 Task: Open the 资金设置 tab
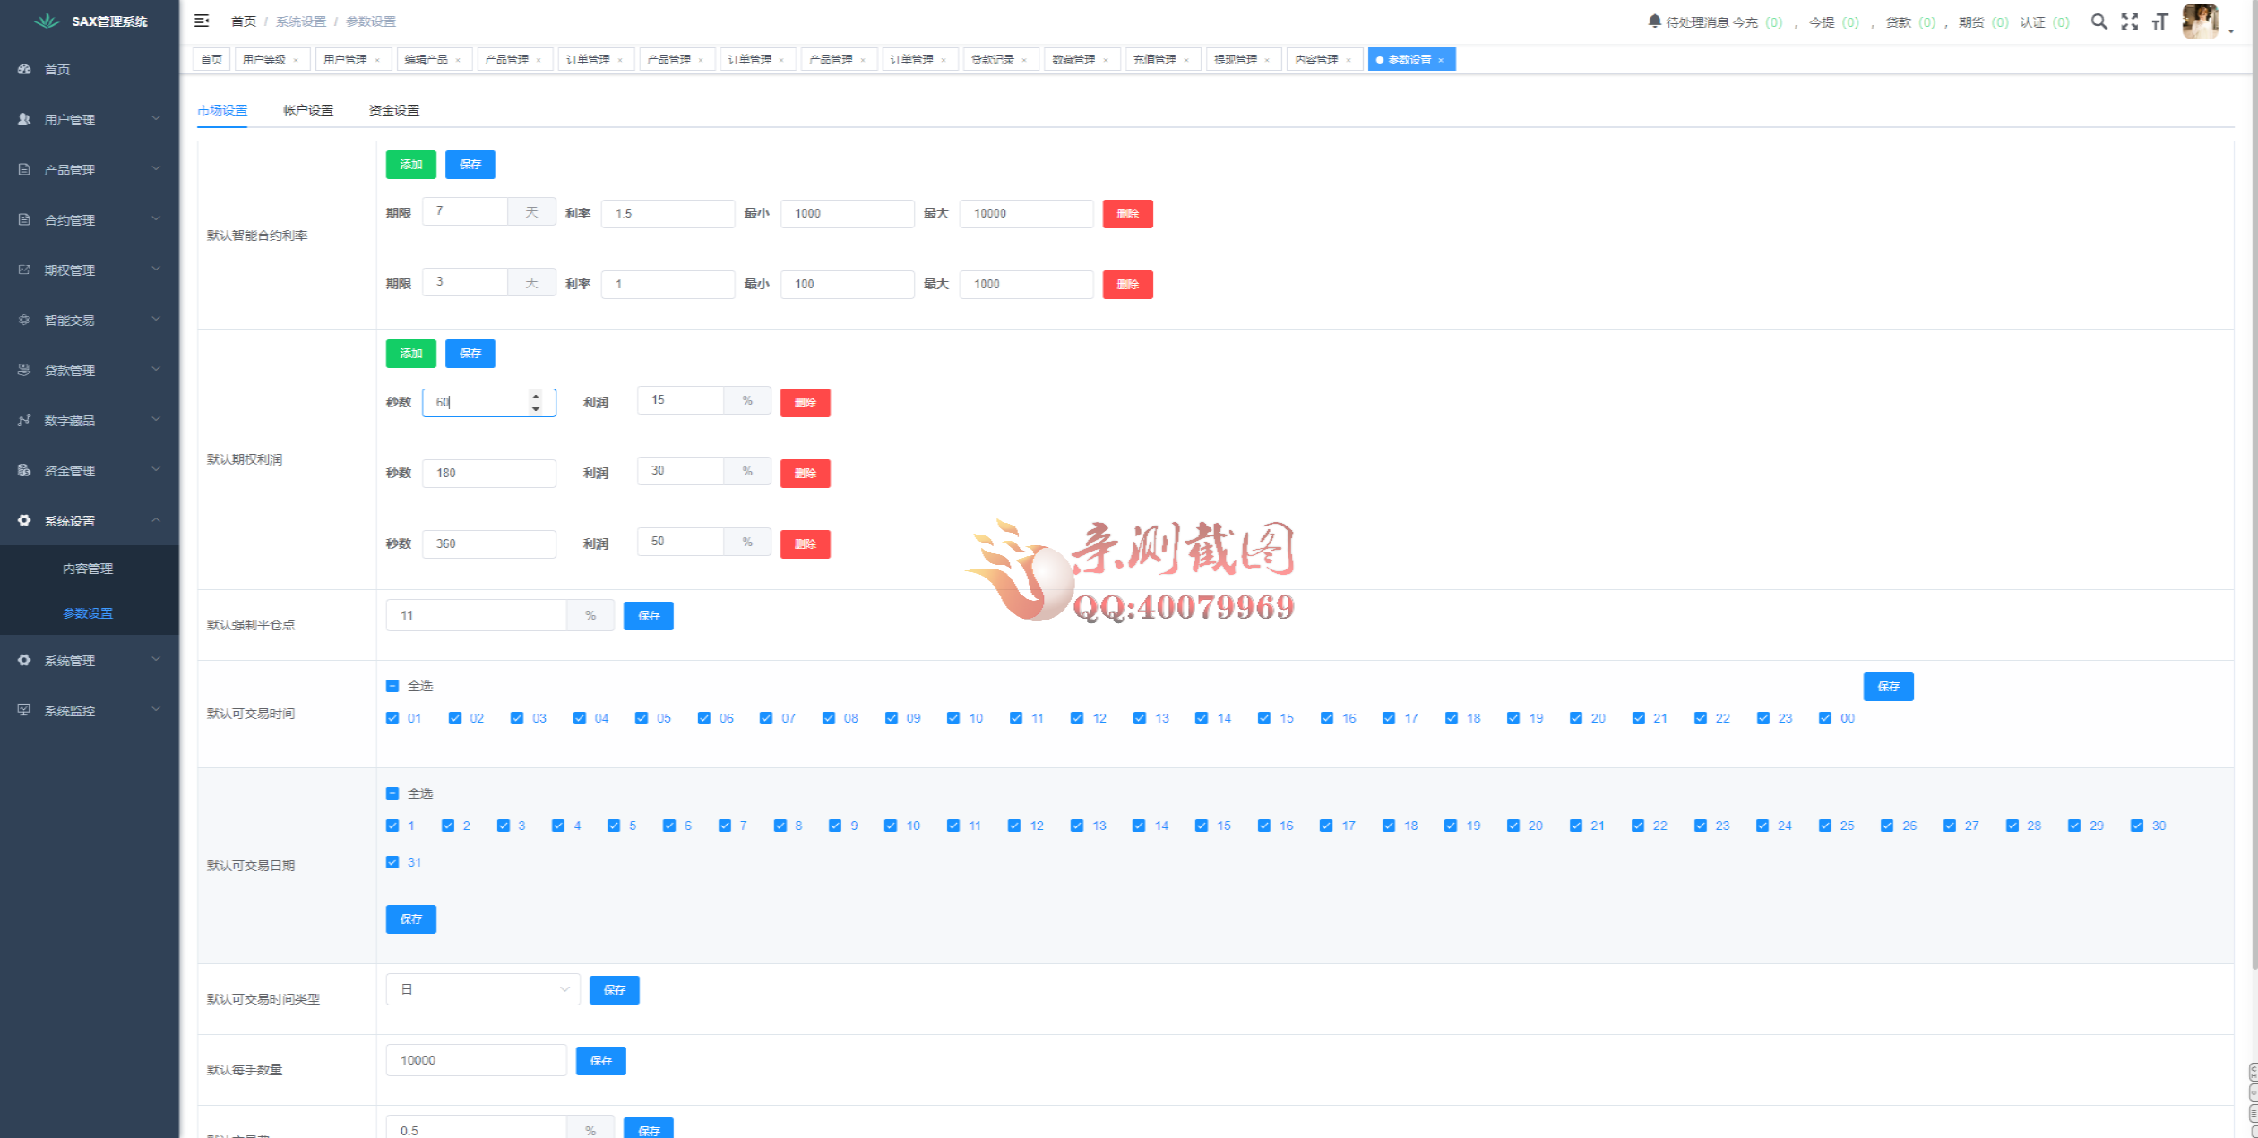point(394,110)
